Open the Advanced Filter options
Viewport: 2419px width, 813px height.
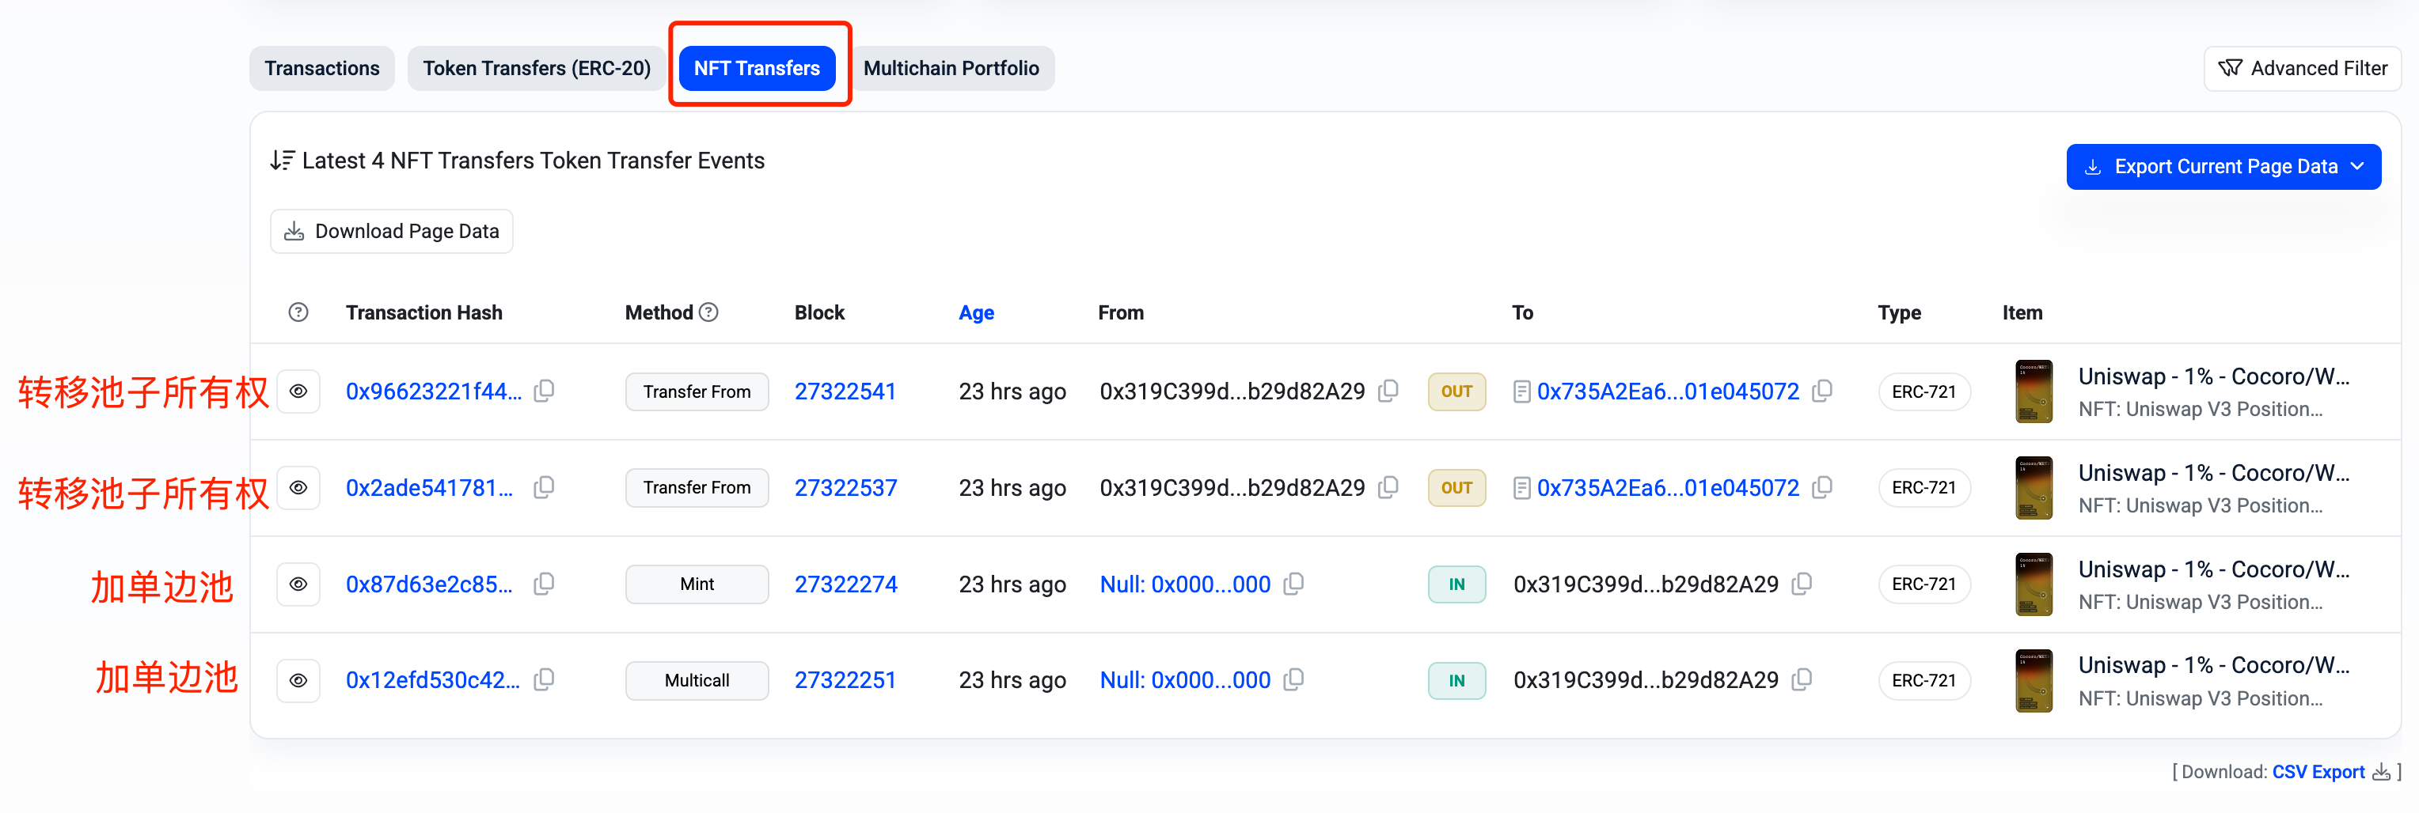click(2302, 69)
